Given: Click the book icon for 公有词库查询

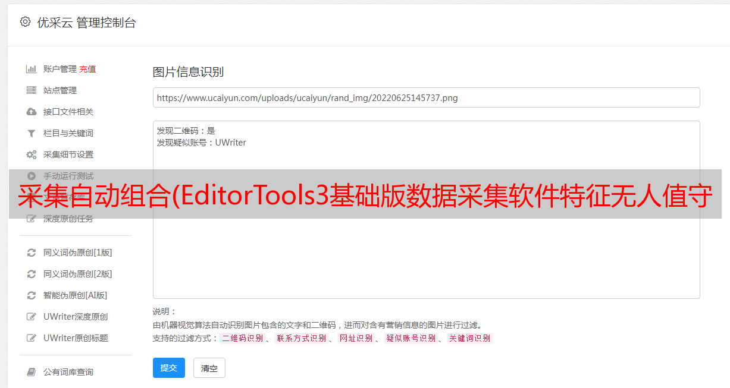Looking at the screenshot, I should (32, 372).
